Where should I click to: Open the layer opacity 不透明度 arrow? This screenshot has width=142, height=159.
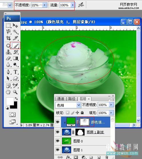(x=111, y=105)
